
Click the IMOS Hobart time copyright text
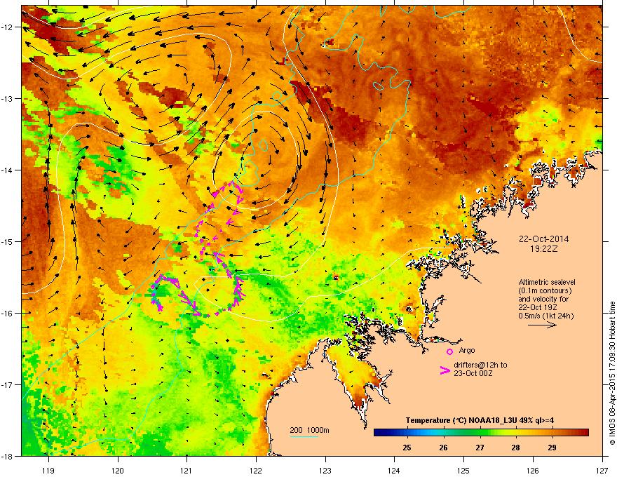click(612, 373)
